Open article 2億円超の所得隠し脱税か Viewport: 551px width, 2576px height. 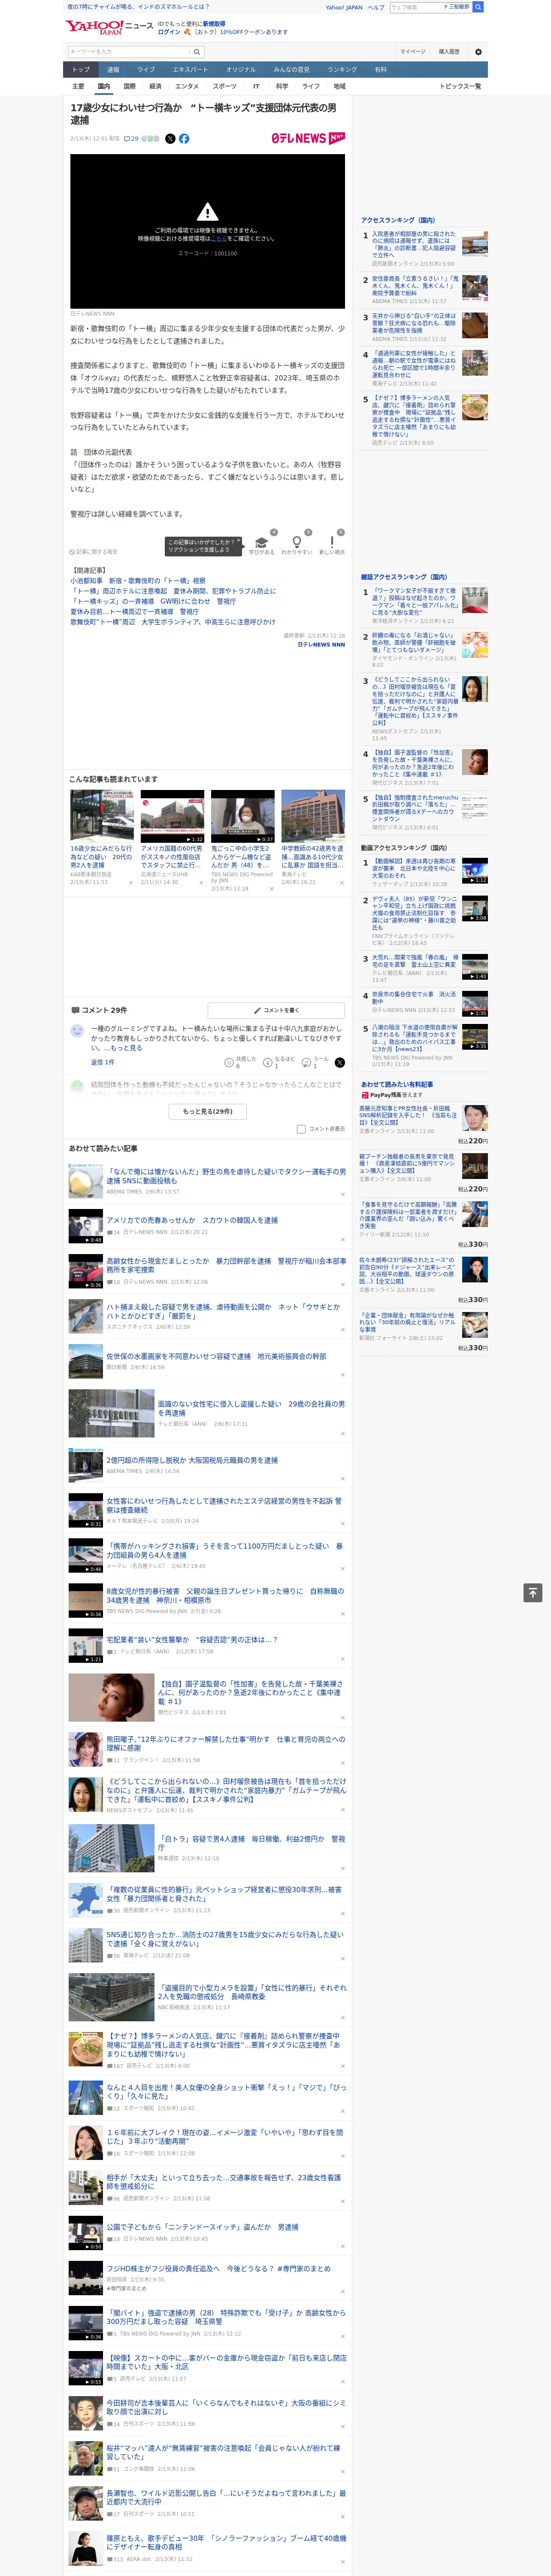click(192, 1460)
